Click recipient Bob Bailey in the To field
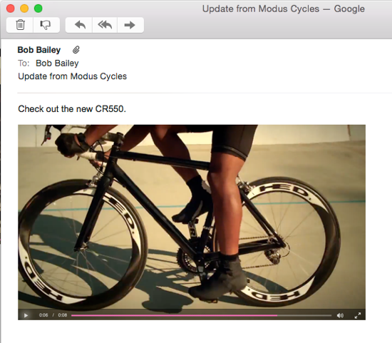Image resolution: width=392 pixels, height=343 pixels. [x=57, y=63]
